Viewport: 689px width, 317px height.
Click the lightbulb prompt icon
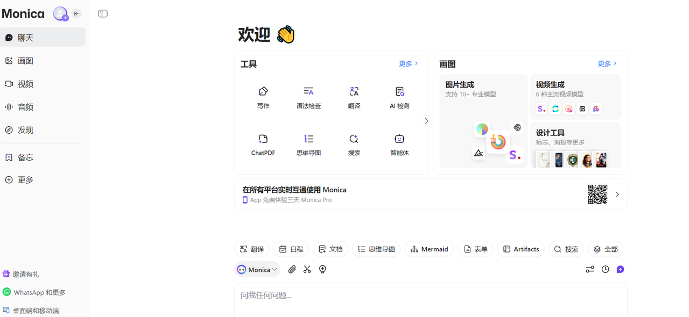(x=322, y=269)
